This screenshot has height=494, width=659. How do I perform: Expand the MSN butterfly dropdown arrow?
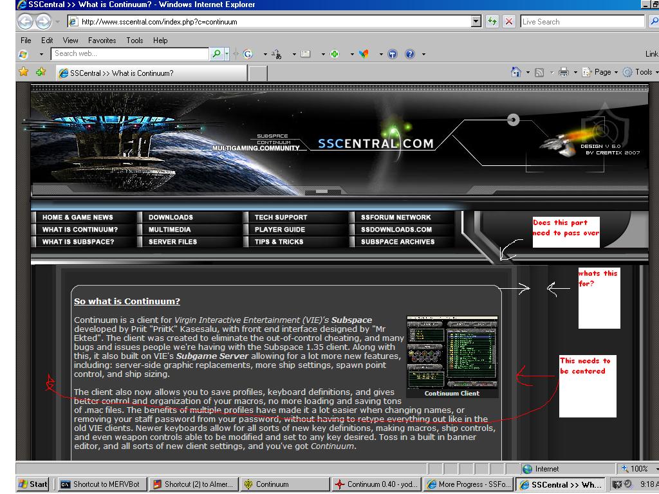[x=381, y=54]
